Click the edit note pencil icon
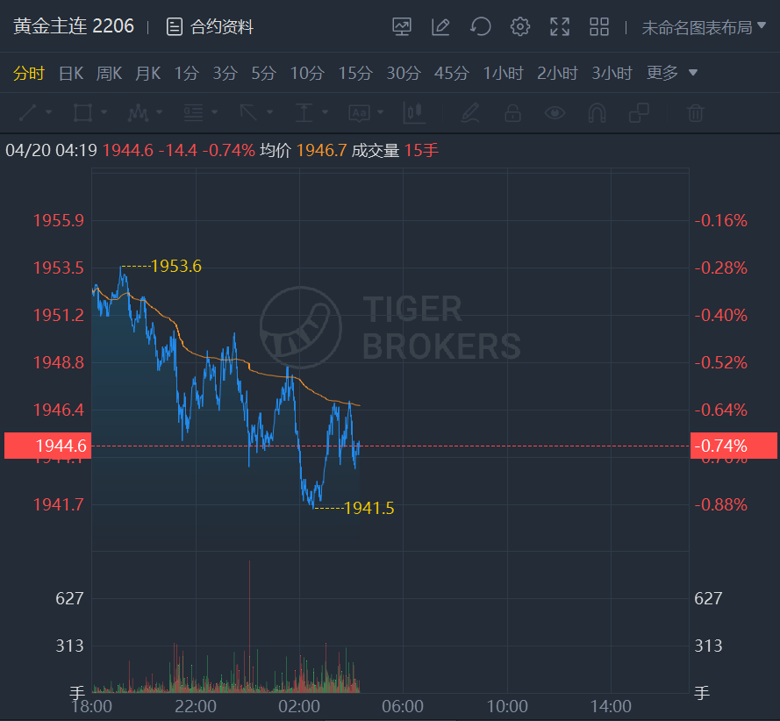This screenshot has width=780, height=721. [440, 27]
